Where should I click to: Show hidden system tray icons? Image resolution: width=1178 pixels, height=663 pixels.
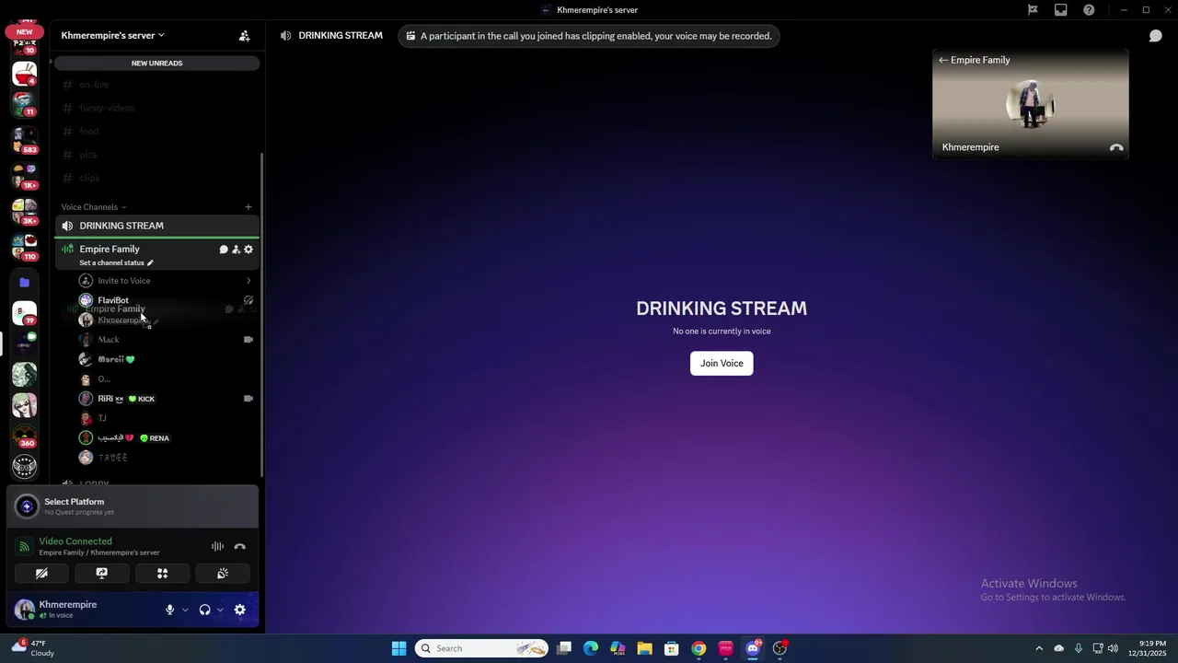point(1039,648)
